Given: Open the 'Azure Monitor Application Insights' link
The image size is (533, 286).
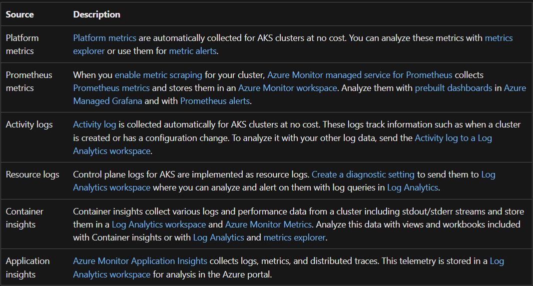Looking at the screenshot, I should (140, 261).
